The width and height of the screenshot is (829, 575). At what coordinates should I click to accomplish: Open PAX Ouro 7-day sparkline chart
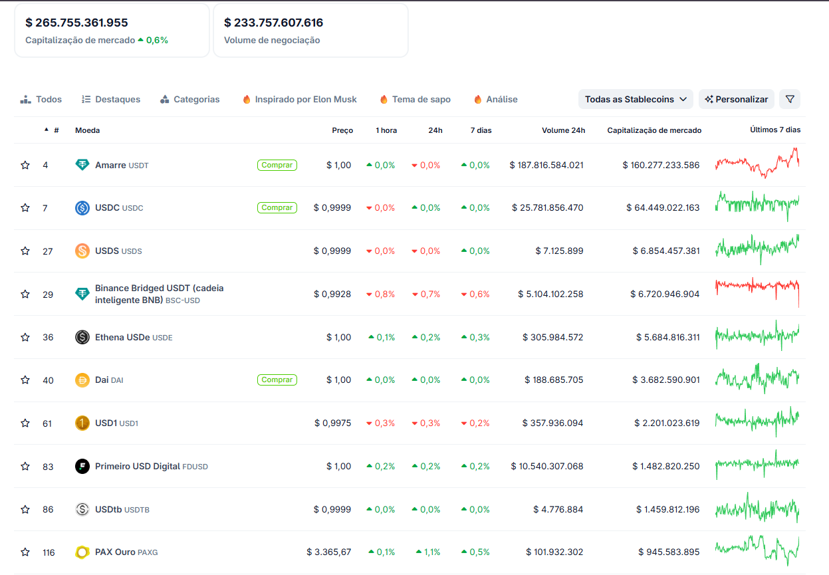(x=757, y=550)
